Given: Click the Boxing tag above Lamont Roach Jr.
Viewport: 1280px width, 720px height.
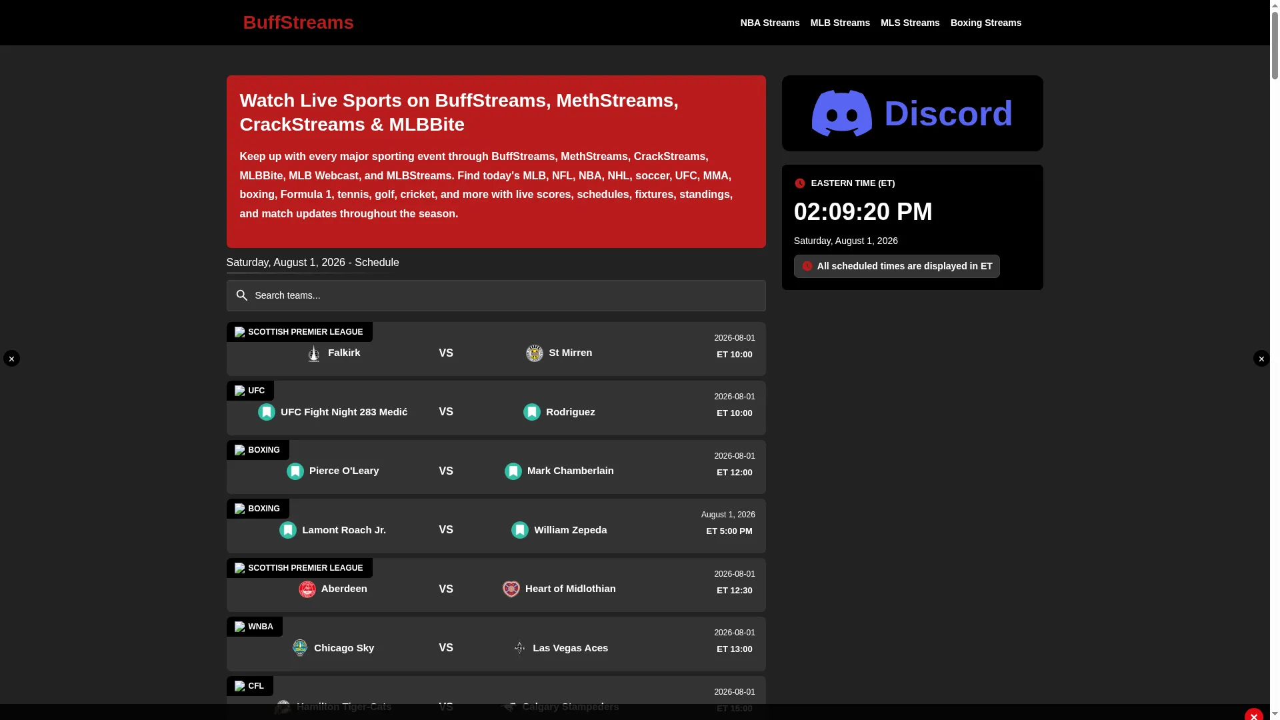Looking at the screenshot, I should point(258,509).
